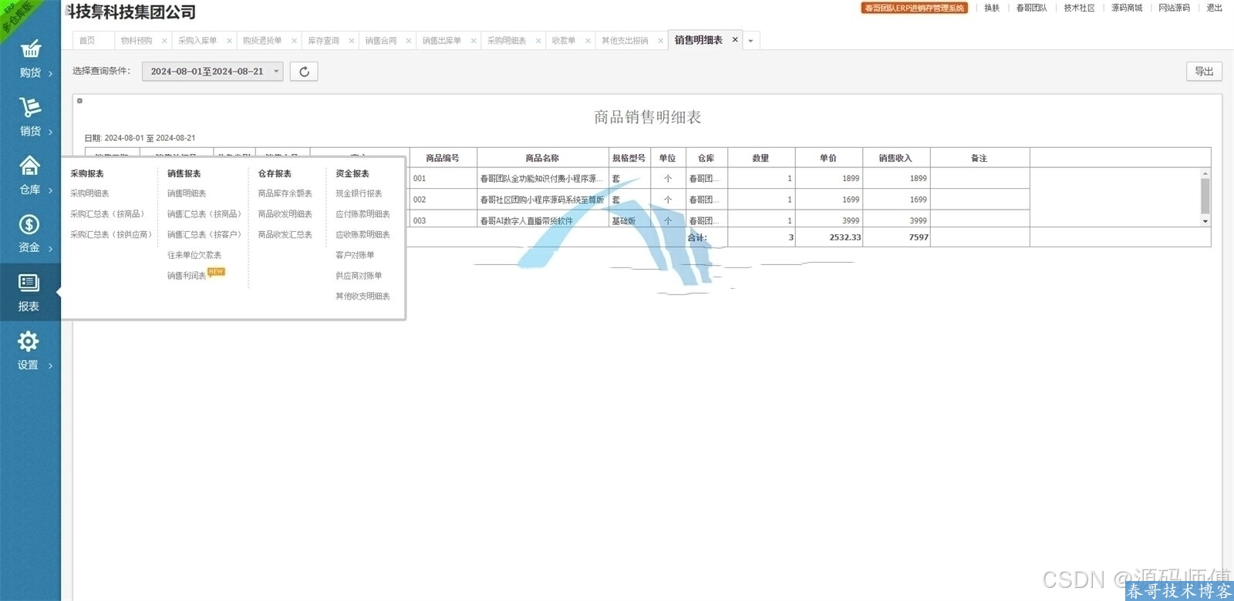Open the 购货 (purchasing) sidebar icon

pyautogui.click(x=30, y=59)
